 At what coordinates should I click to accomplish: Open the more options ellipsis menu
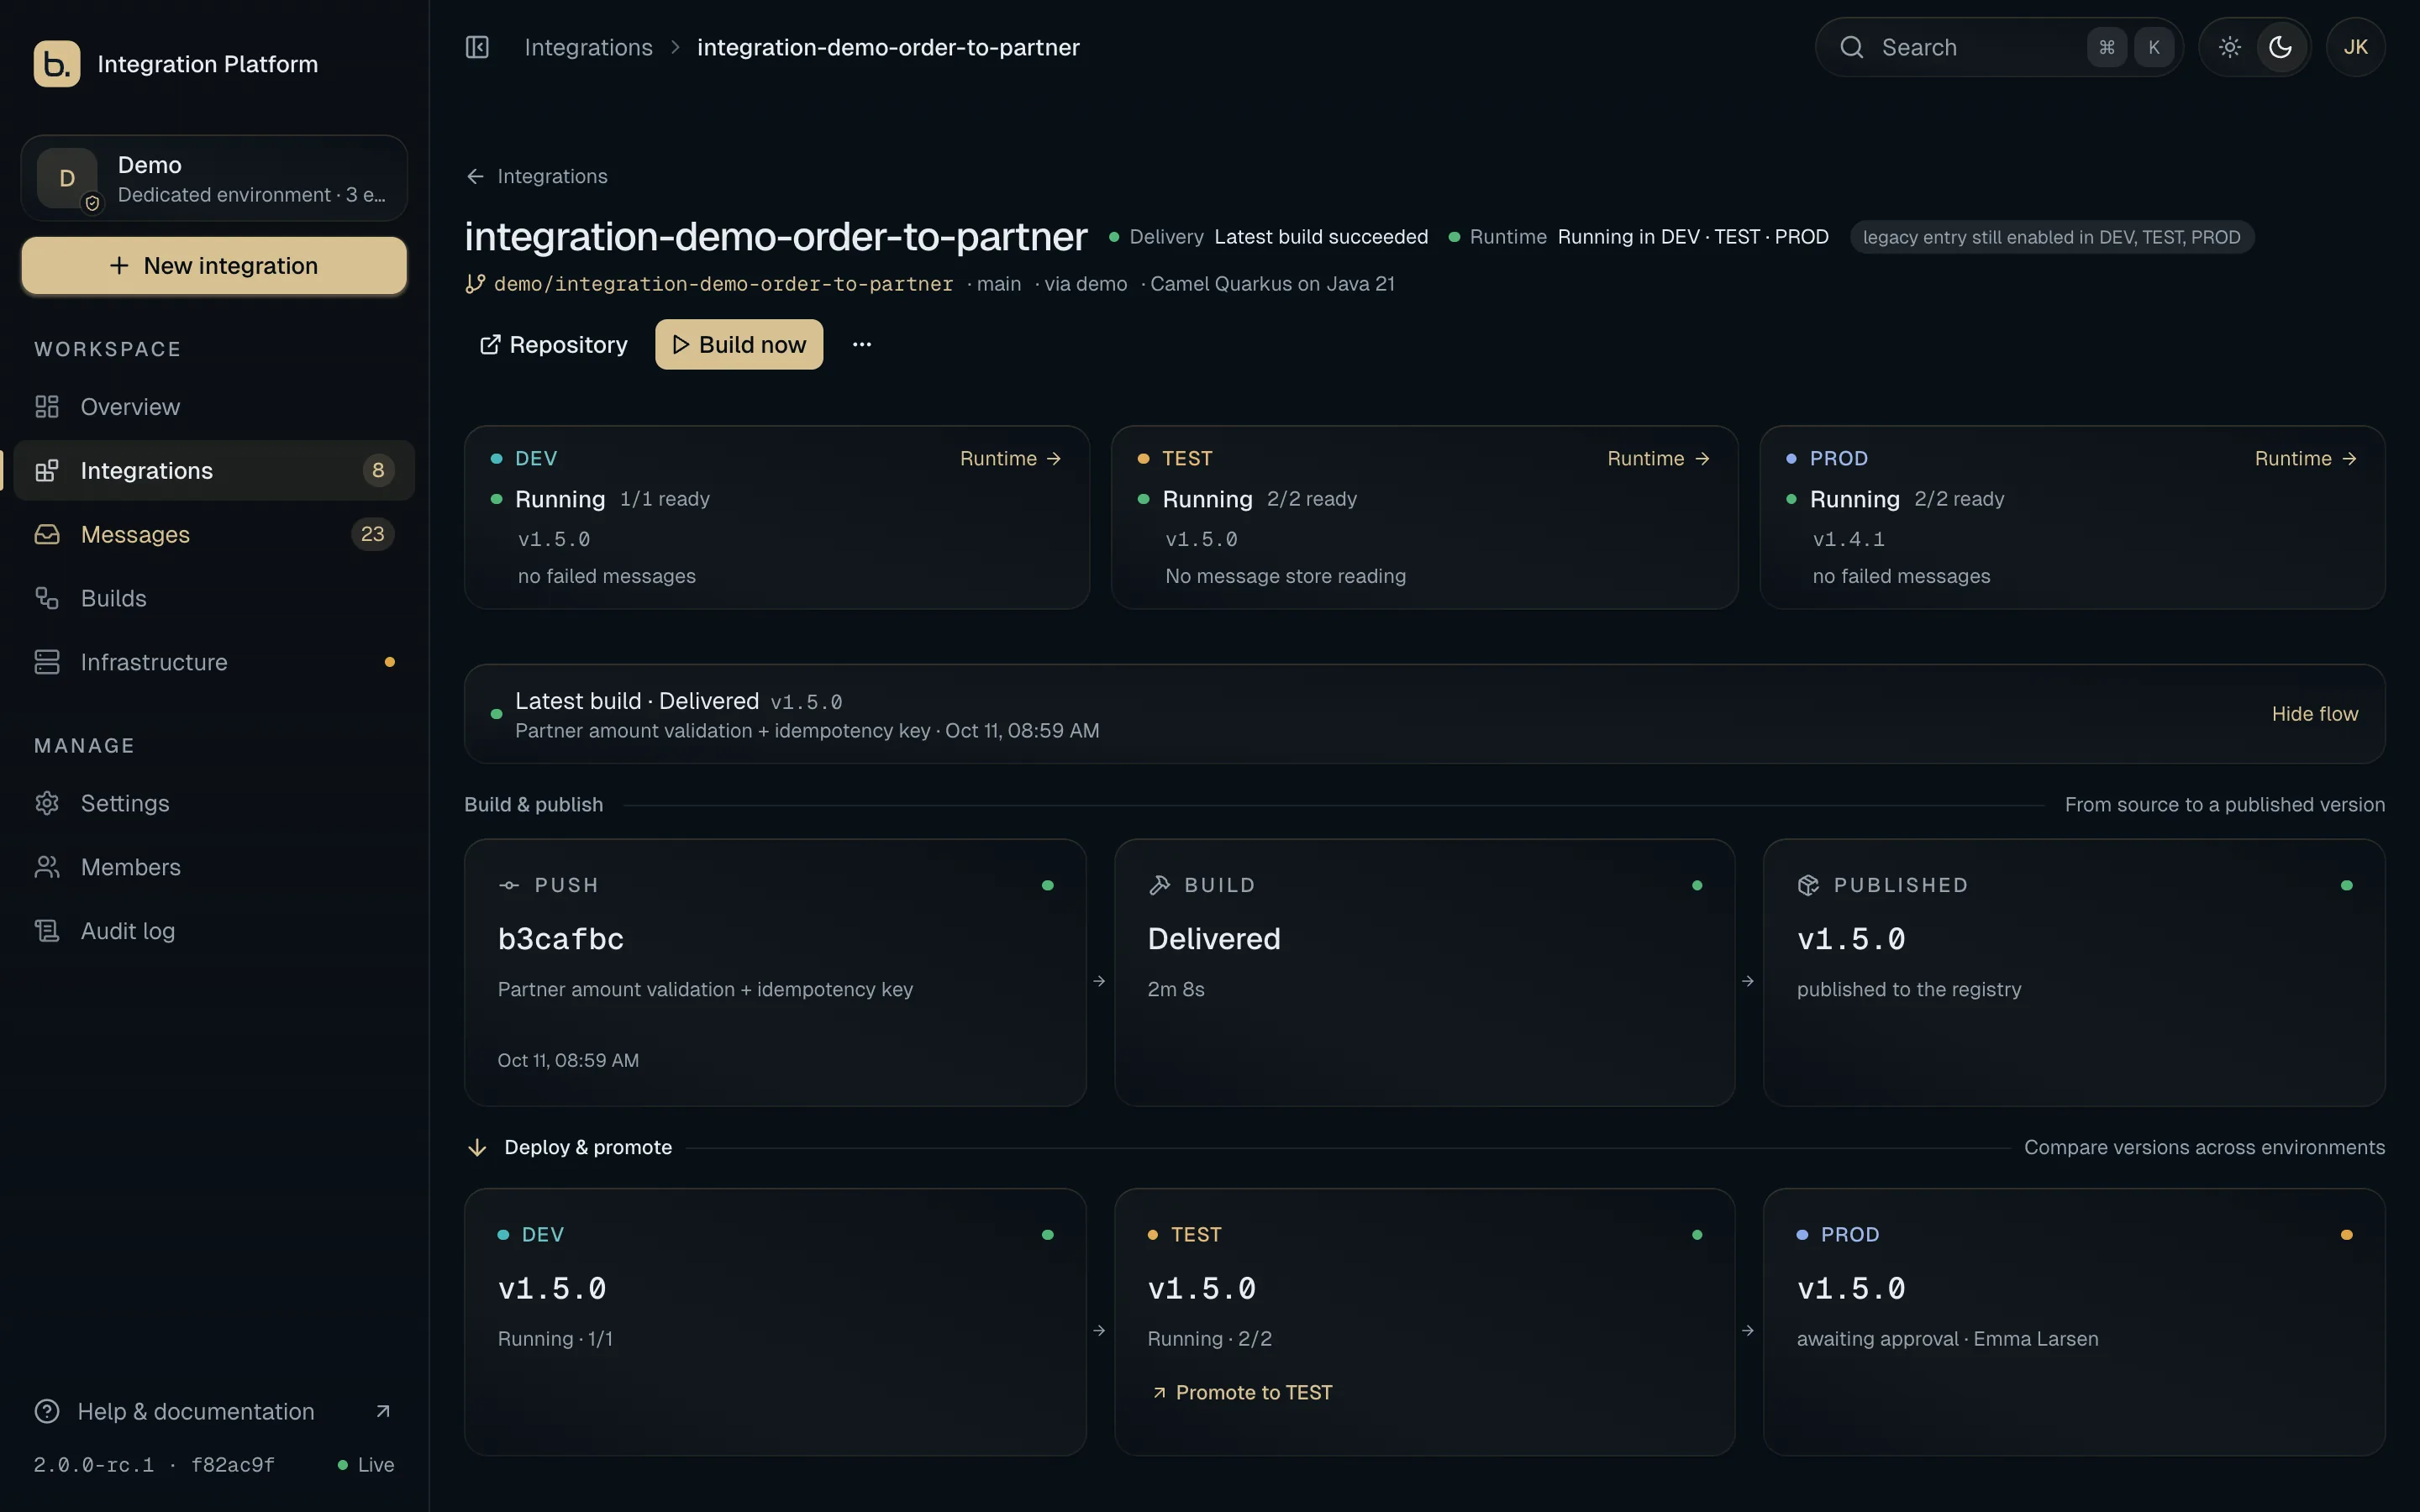(862, 344)
